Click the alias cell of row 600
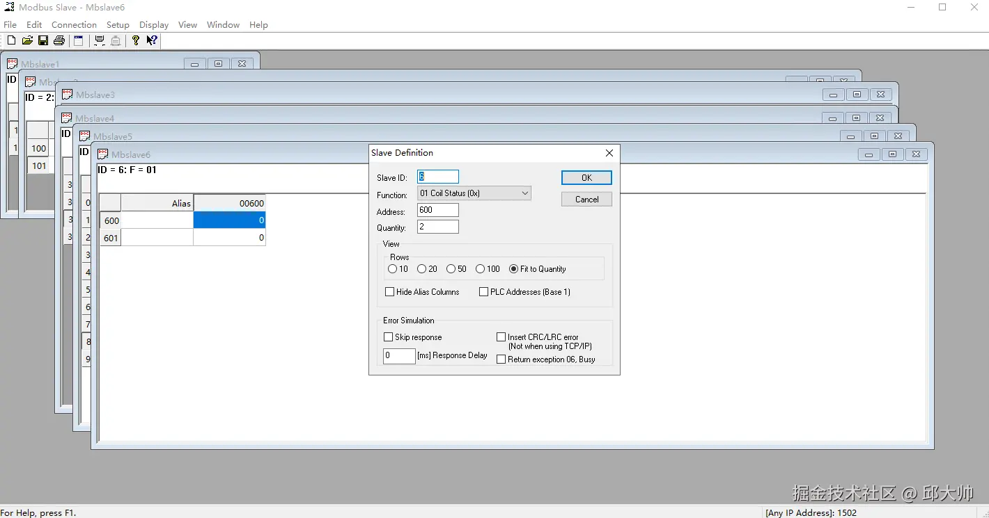This screenshot has height=518, width=989. 157,220
